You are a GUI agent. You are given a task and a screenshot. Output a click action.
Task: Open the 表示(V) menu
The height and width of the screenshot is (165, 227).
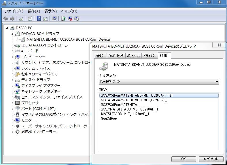coord(50,11)
